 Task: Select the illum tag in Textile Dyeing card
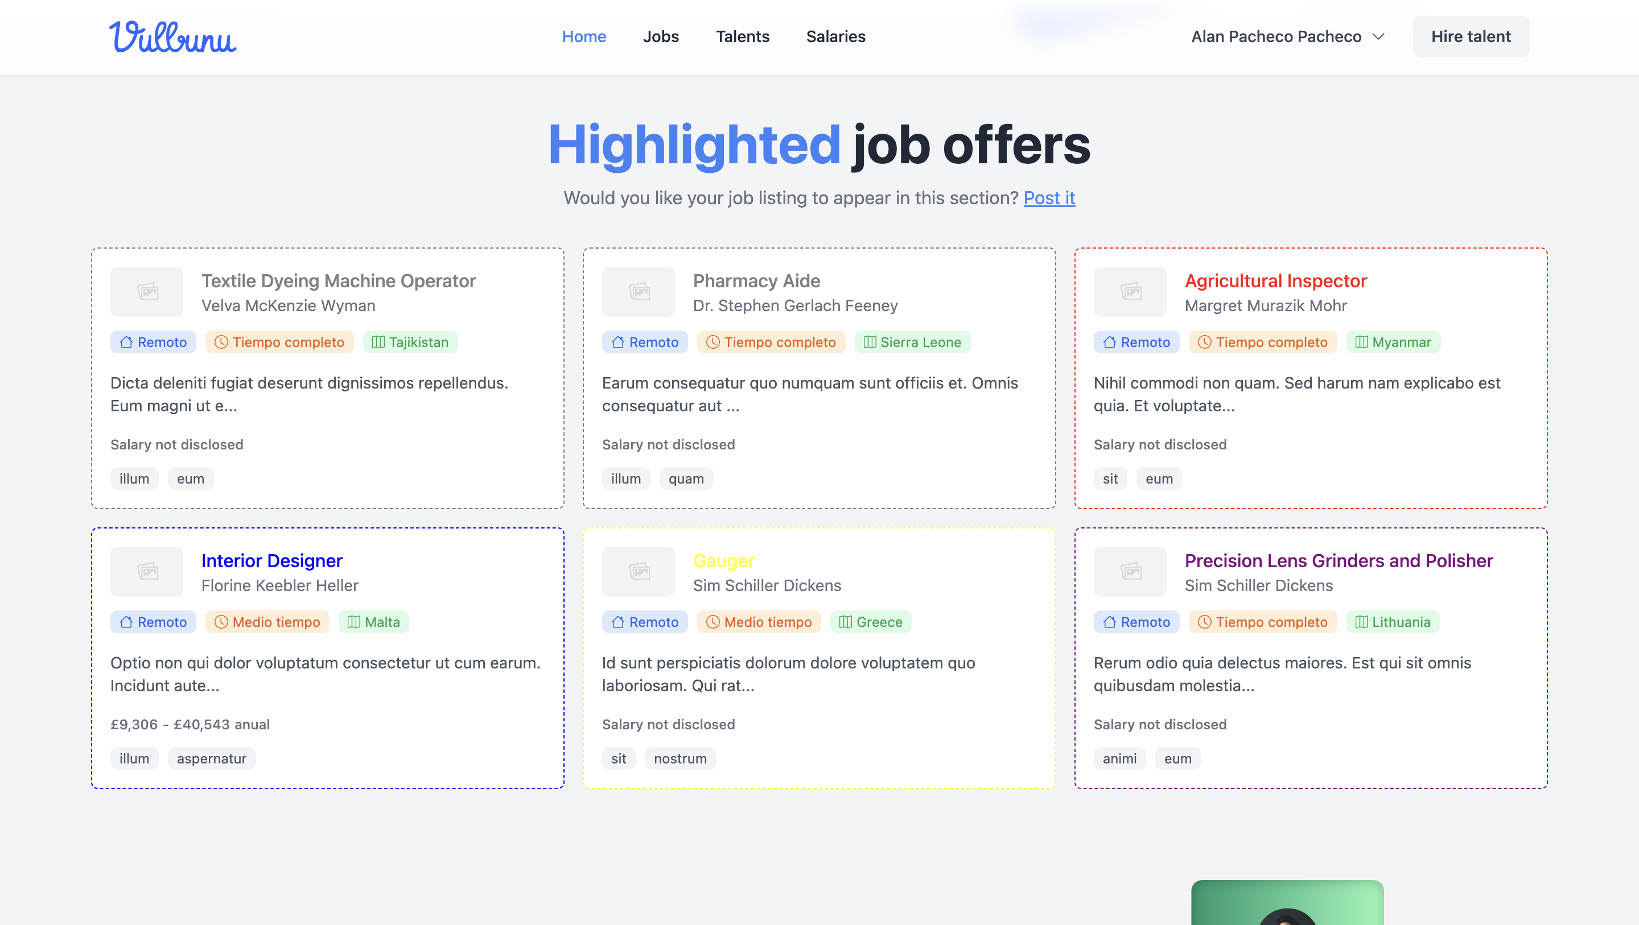pos(134,478)
